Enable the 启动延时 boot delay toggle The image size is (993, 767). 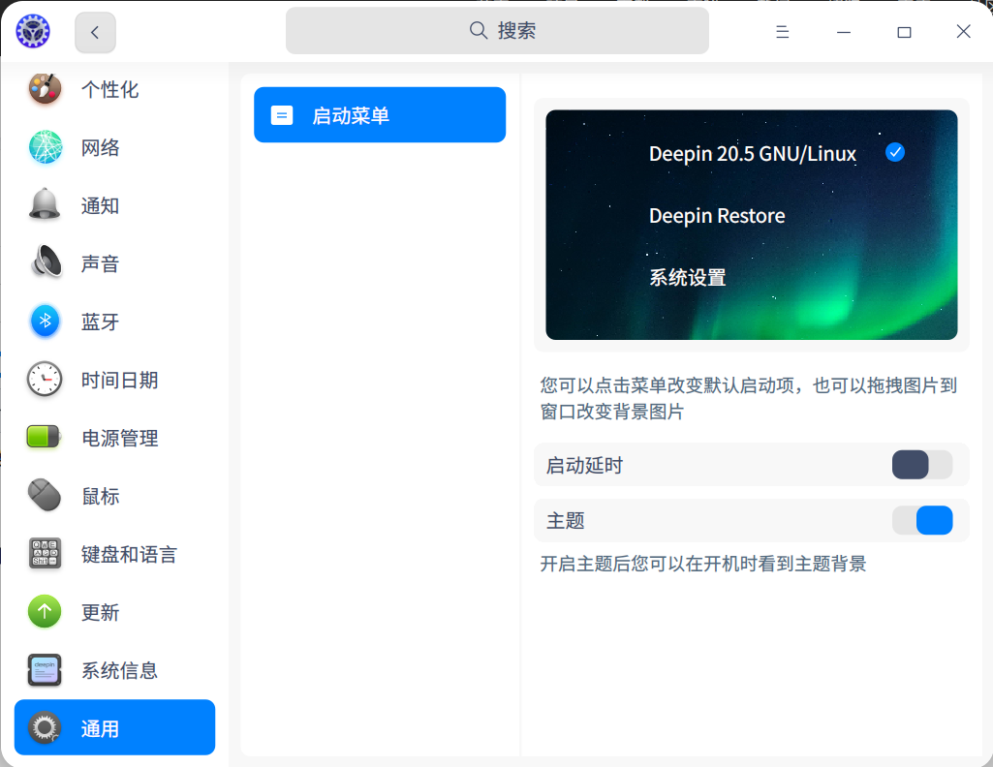(x=922, y=465)
